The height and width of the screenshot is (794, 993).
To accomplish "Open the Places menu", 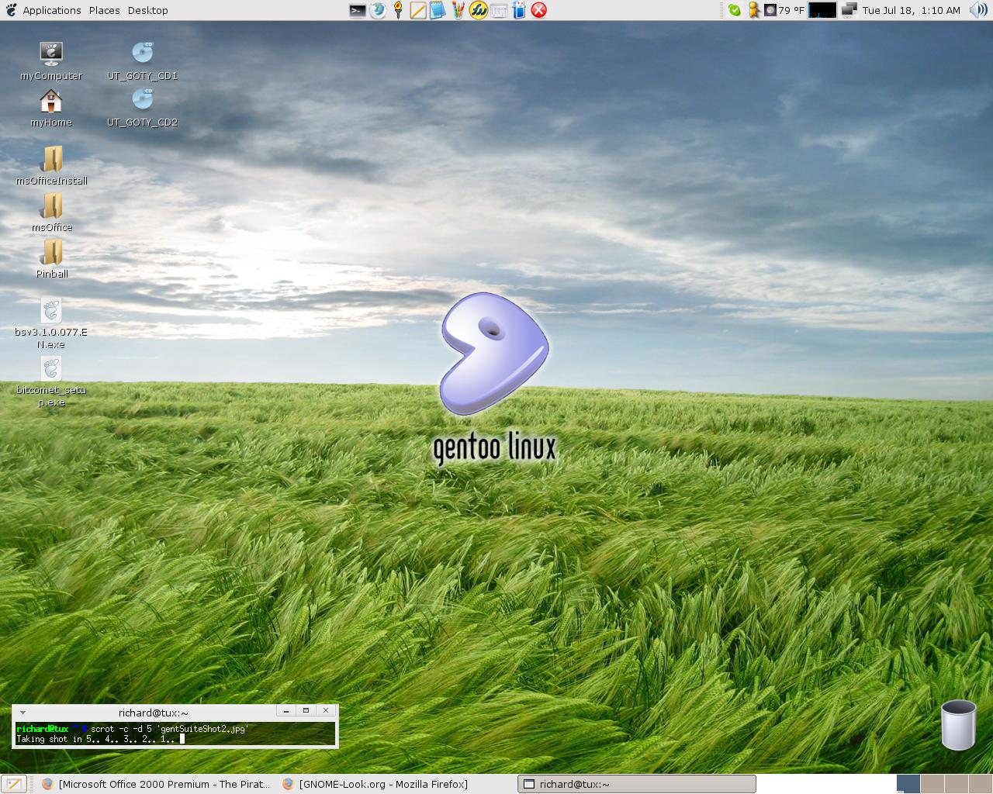I will click(x=104, y=10).
